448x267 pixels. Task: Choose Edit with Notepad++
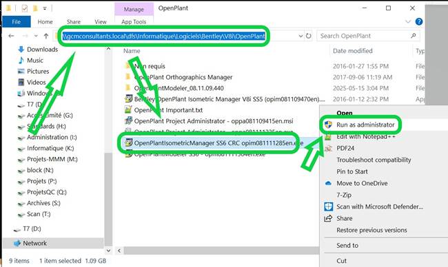pyautogui.click(x=366, y=137)
